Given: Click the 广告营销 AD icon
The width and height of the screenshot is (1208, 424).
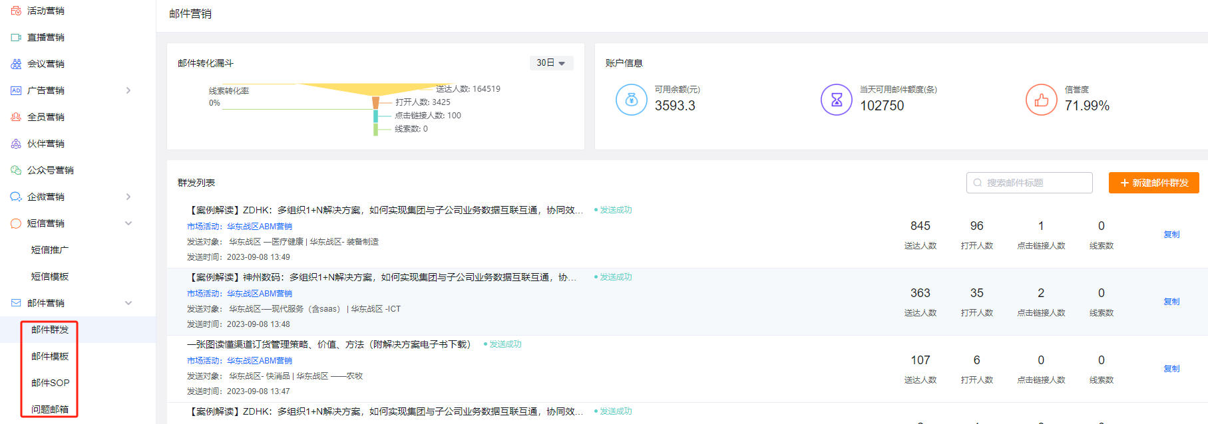Looking at the screenshot, I should pyautogui.click(x=16, y=90).
